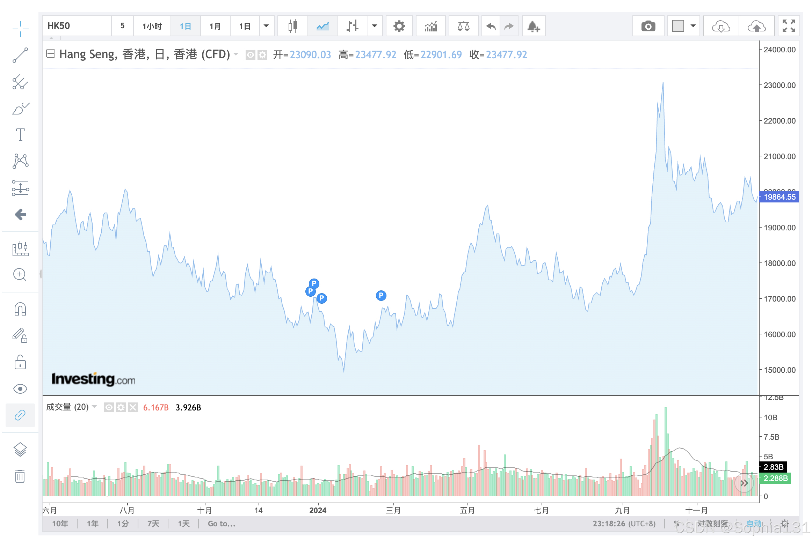Add an alert with bell icon
812x541 pixels.
click(533, 26)
